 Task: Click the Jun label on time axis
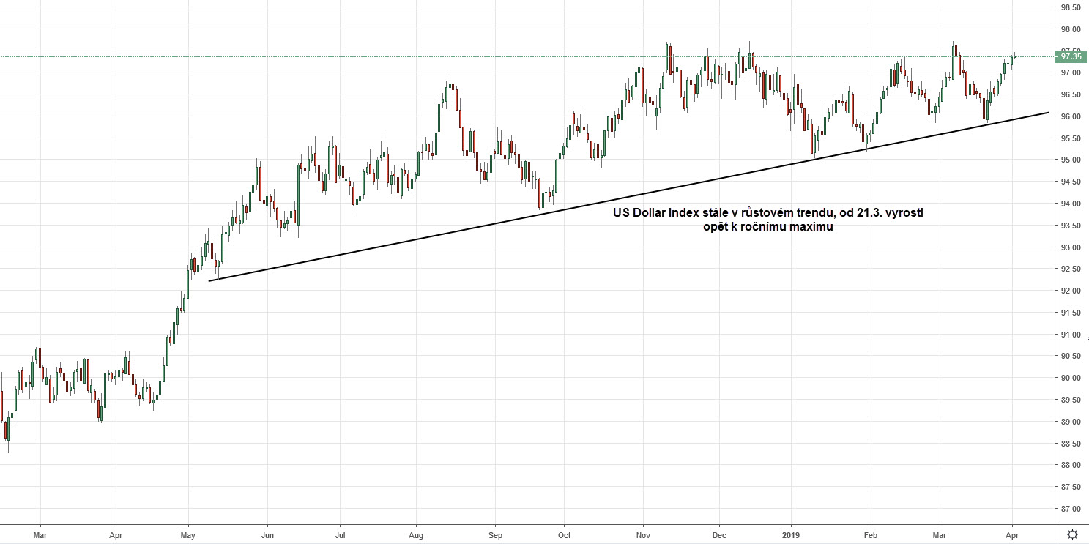[267, 534]
